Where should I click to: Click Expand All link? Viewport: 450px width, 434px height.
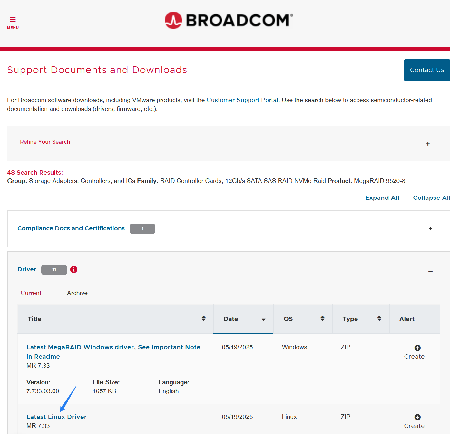[382, 198]
